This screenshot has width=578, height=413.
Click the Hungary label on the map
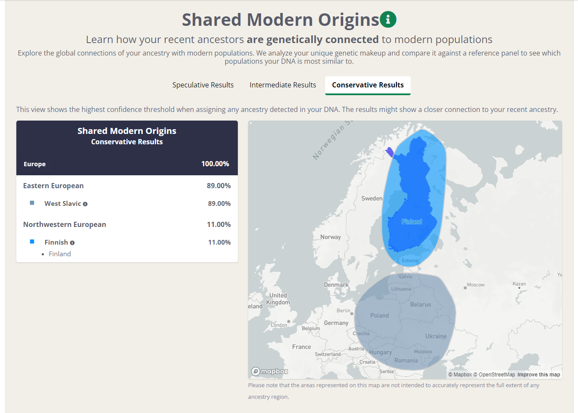click(381, 352)
